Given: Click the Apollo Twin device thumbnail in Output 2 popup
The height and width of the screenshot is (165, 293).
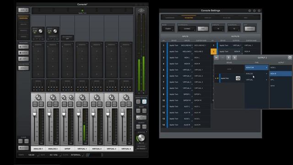Looking at the screenshot, I should (238, 78).
